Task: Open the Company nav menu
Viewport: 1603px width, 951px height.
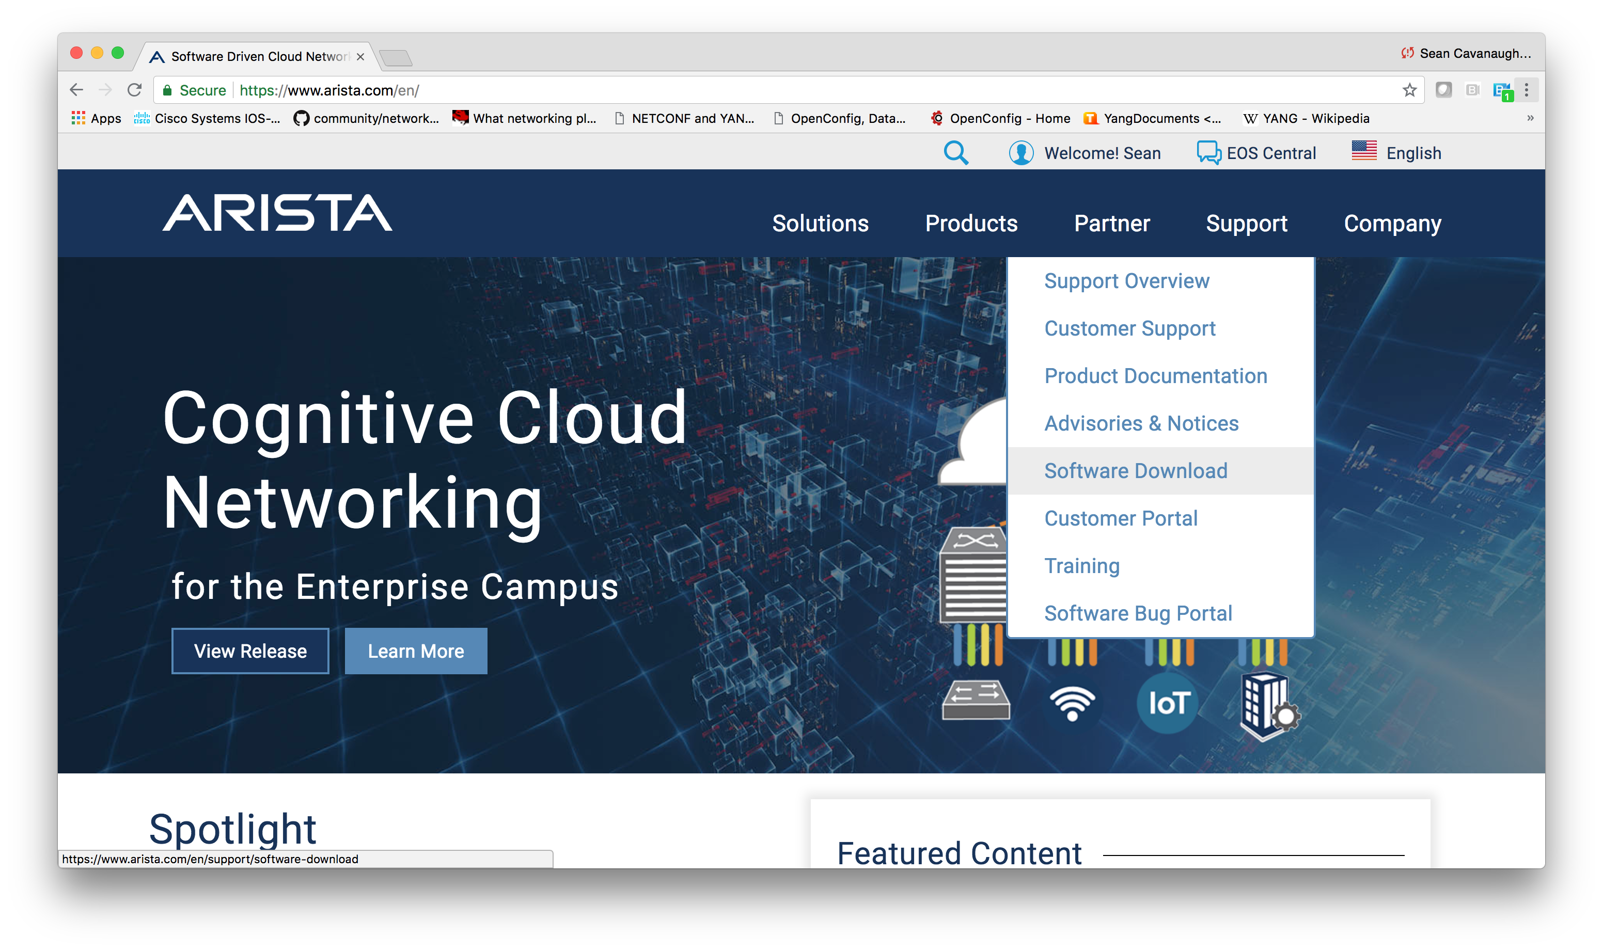Action: [x=1392, y=223]
